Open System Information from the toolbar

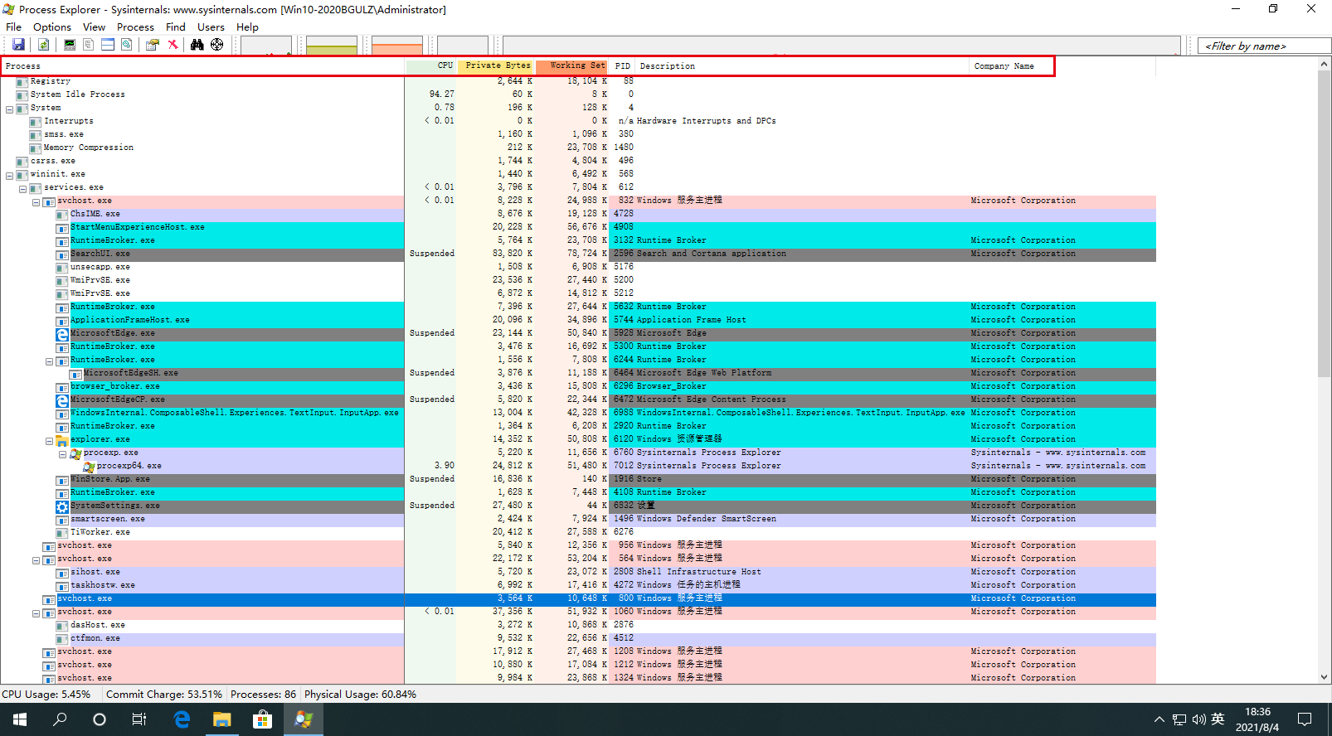point(69,45)
